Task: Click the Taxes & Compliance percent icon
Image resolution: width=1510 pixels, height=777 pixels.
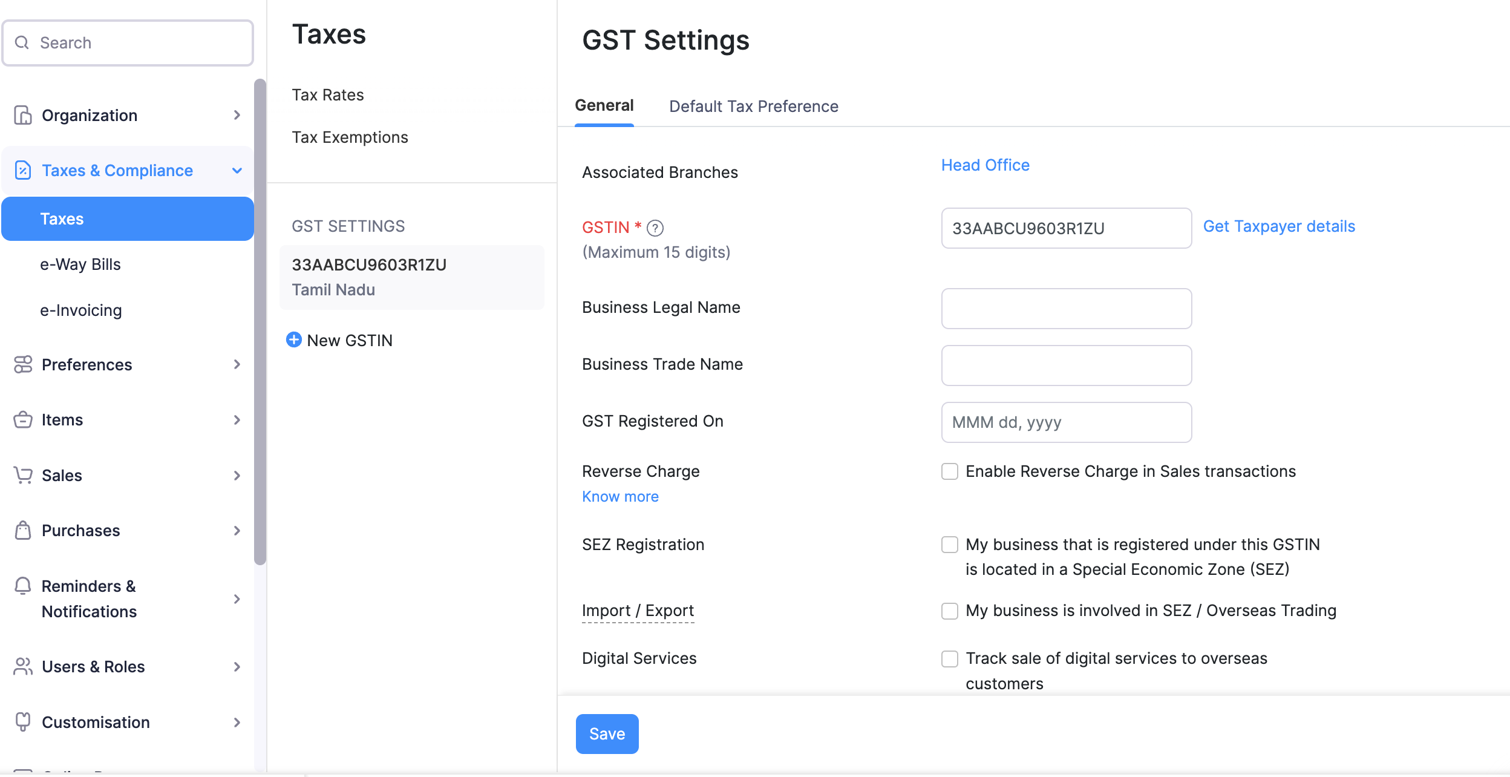Action: (23, 171)
